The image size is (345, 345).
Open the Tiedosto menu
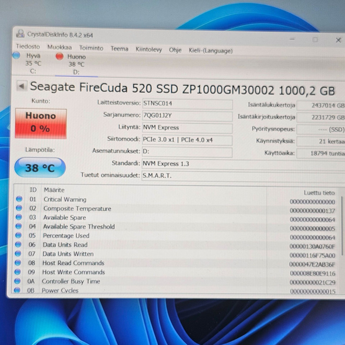[28, 47]
